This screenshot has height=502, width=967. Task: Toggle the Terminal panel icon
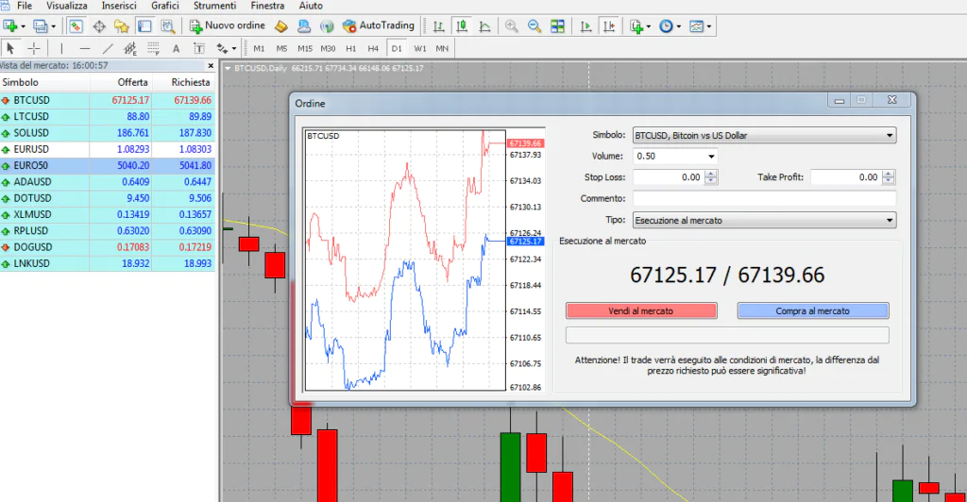point(144,25)
